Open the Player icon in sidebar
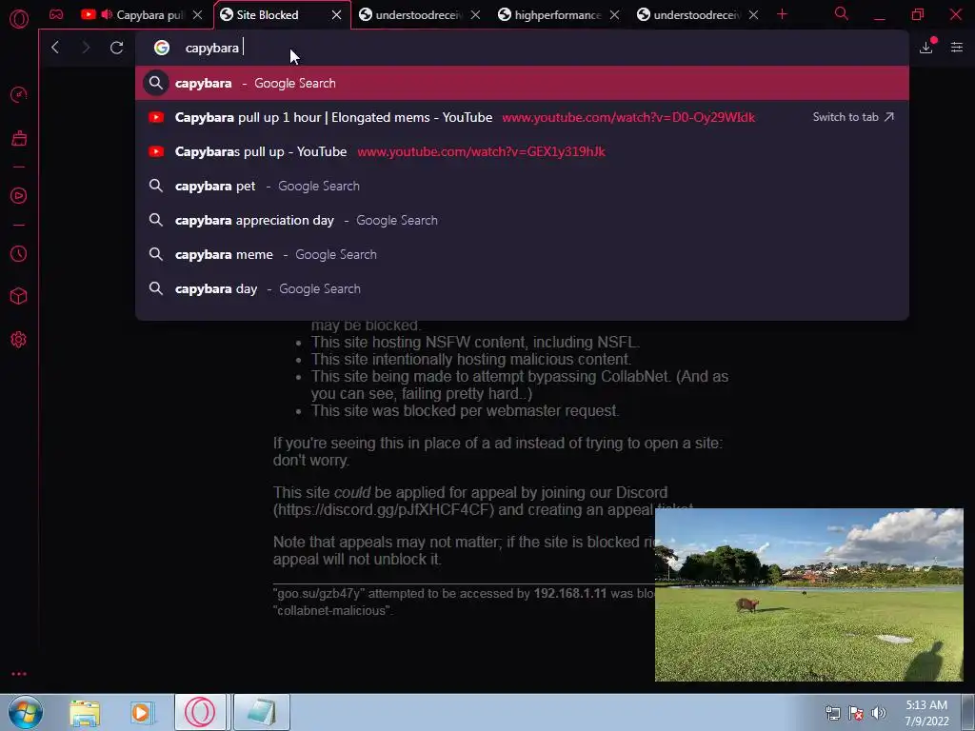Viewport: 975px width, 731px height. [19, 196]
